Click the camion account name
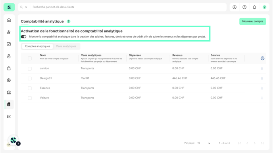 [44, 68]
